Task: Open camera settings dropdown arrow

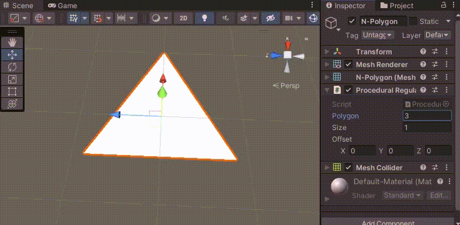Action: [x=299, y=19]
